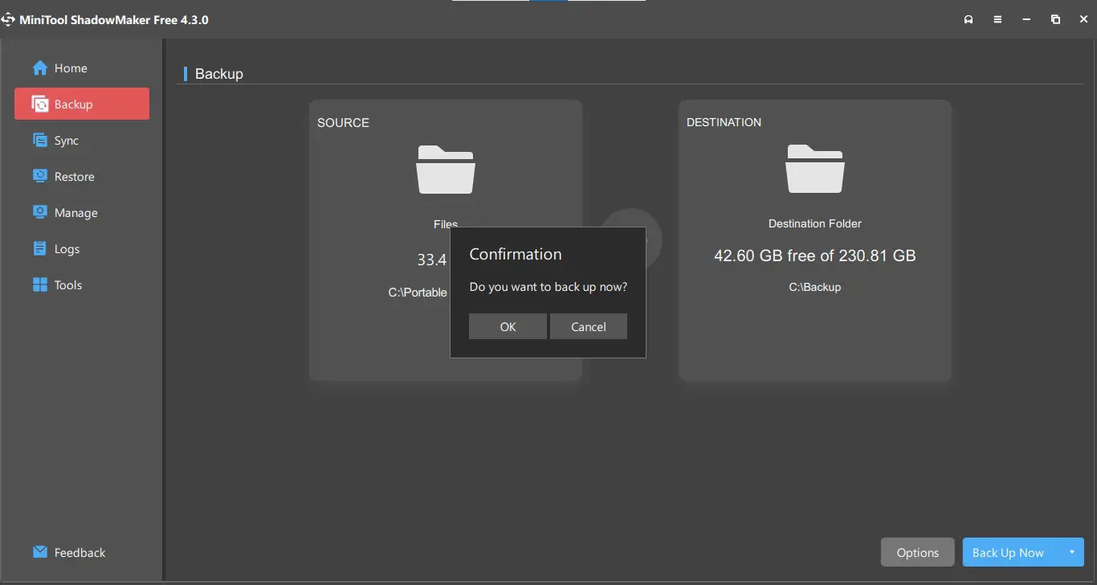Click the Source folder icon
Screen dimensions: 1097x585
446,170
